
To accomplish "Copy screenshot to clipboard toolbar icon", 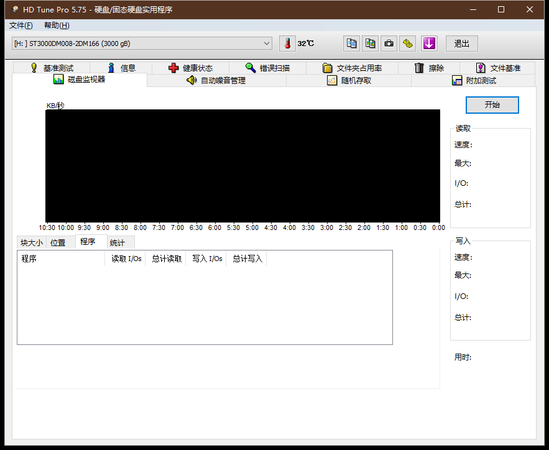I will (x=370, y=44).
